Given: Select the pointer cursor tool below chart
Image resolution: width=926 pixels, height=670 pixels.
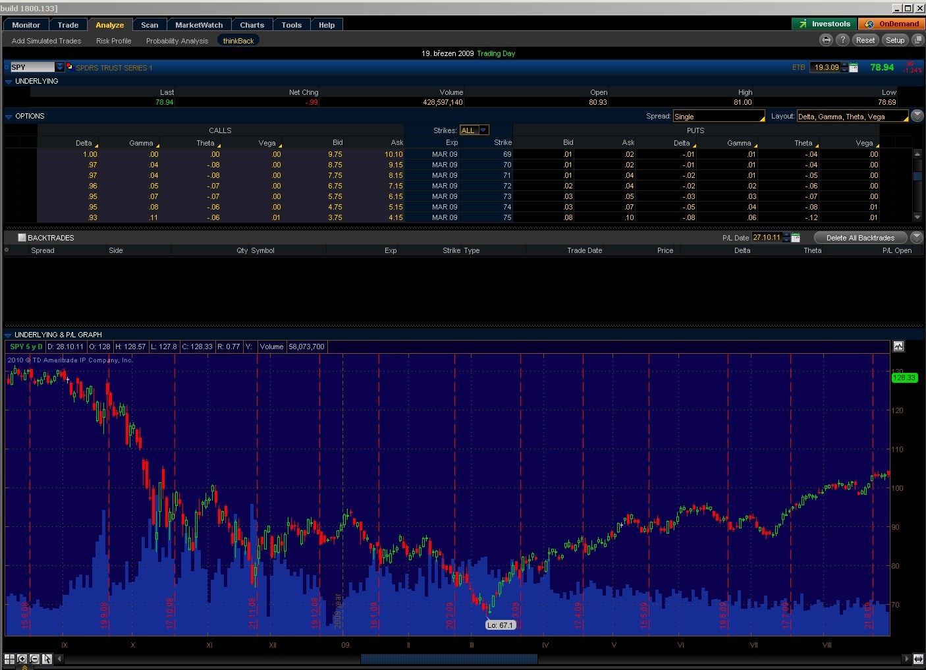Looking at the screenshot, I should [47, 659].
